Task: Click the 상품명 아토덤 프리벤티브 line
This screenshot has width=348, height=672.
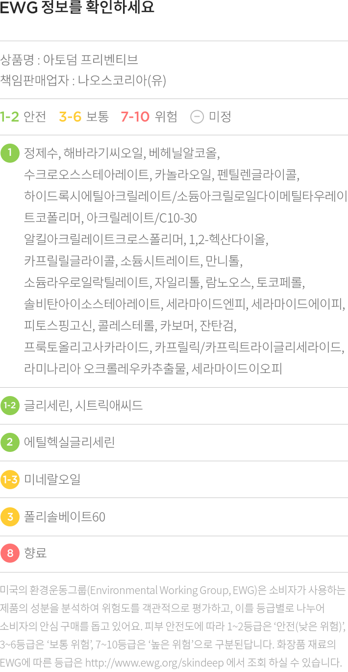Action: (x=69, y=60)
